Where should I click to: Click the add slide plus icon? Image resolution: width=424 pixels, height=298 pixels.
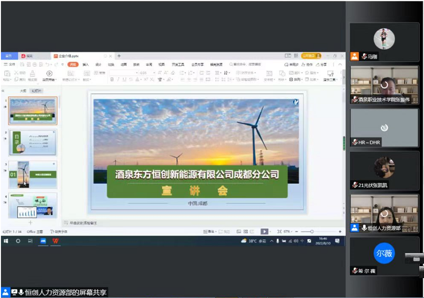[x=30, y=222]
